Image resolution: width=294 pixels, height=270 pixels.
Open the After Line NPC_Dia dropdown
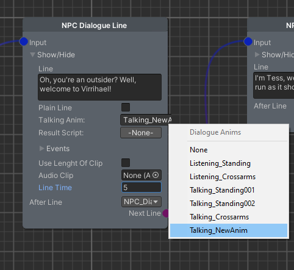pyautogui.click(x=142, y=202)
